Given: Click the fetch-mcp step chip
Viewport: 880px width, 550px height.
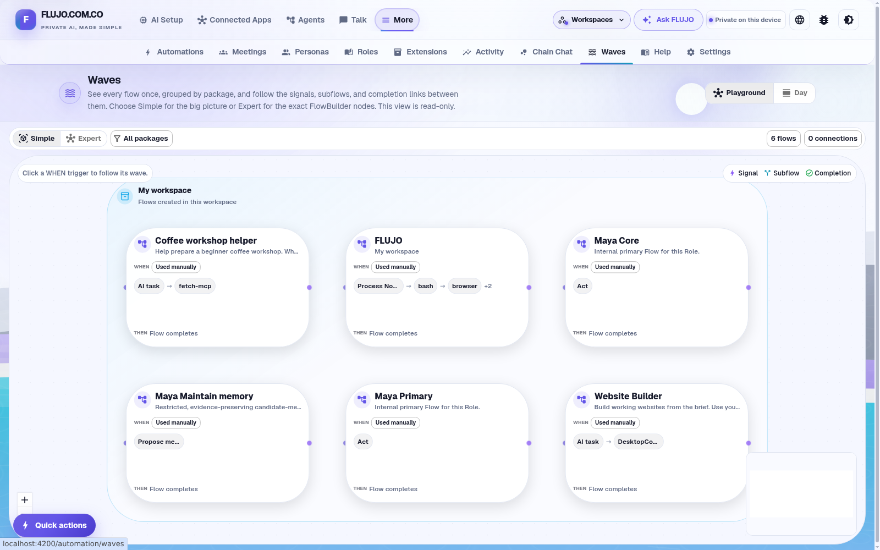Looking at the screenshot, I should click(195, 286).
